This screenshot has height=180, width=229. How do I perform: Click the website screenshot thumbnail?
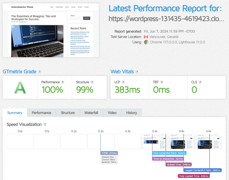click(x=51, y=30)
